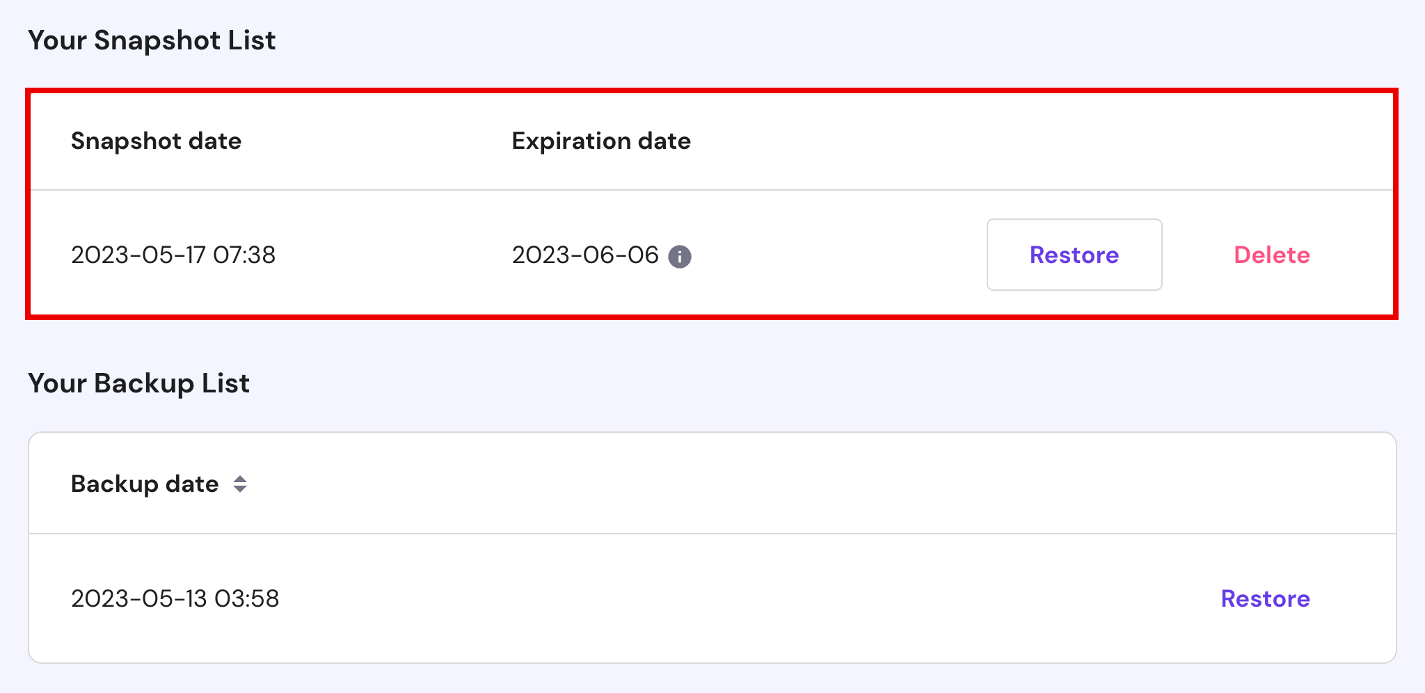Click the downward sort arrow on Backup date

(x=239, y=490)
